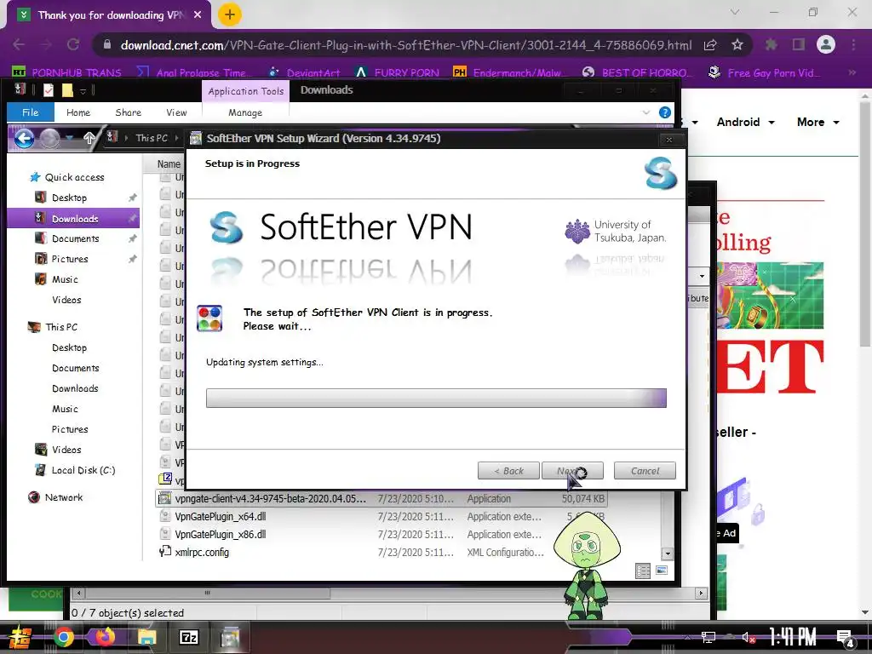872x654 pixels.
Task: Open Explorer recent locations dropdown
Action: (x=69, y=138)
